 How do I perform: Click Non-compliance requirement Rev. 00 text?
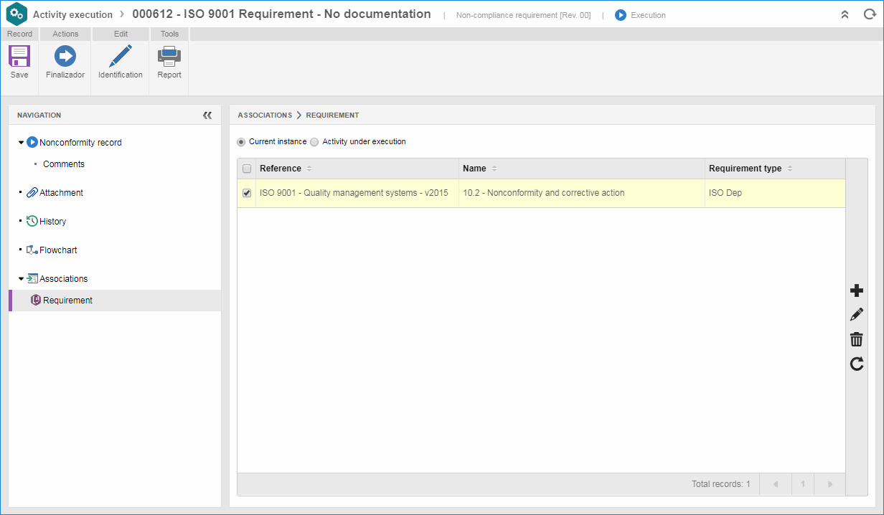[x=523, y=15]
